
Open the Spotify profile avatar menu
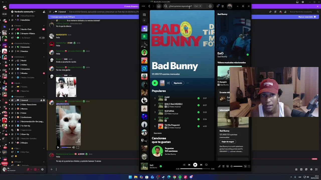pos(229,6)
